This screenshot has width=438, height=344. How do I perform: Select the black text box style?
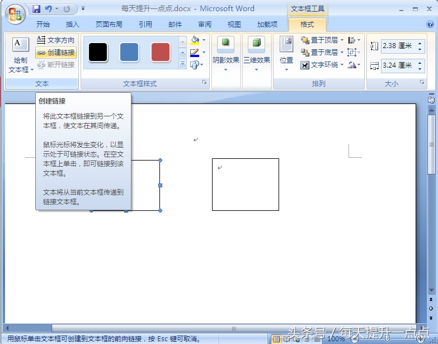98,52
